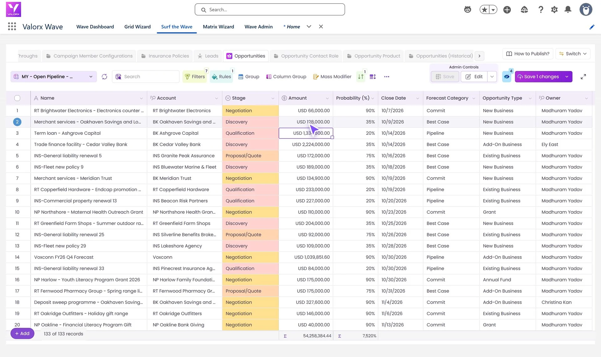This screenshot has height=357, width=601.
Task: Open Filters panel
Action: [x=195, y=77]
